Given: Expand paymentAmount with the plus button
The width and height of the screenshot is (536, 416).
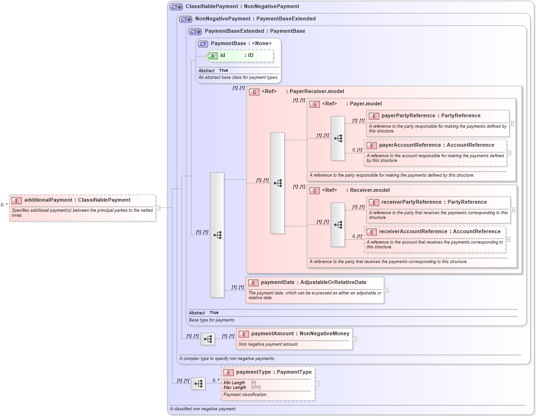Looking at the screenshot, I should 354,339.
